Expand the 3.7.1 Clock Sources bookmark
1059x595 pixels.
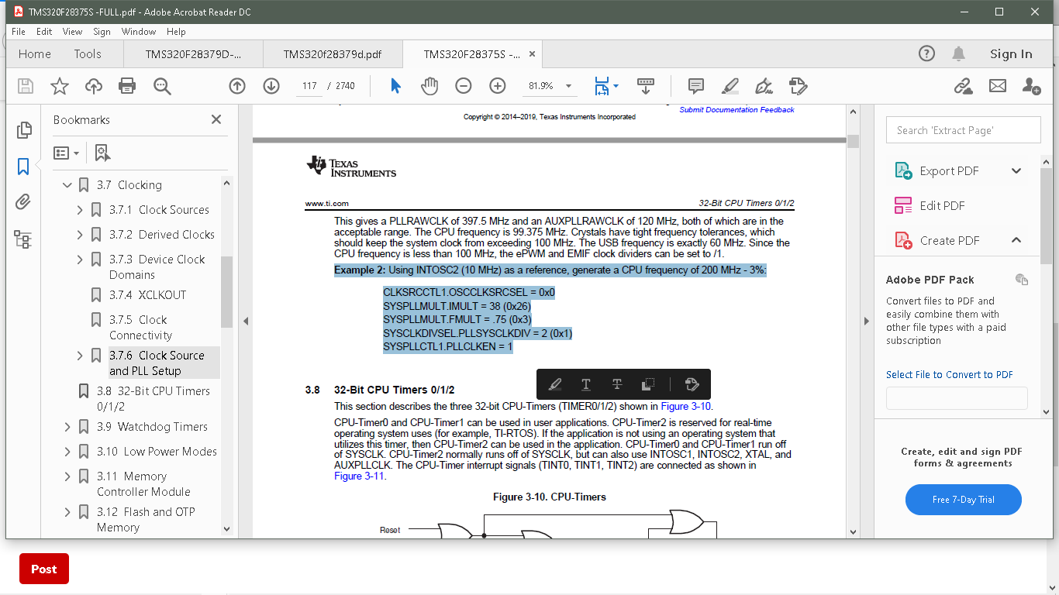click(x=80, y=210)
